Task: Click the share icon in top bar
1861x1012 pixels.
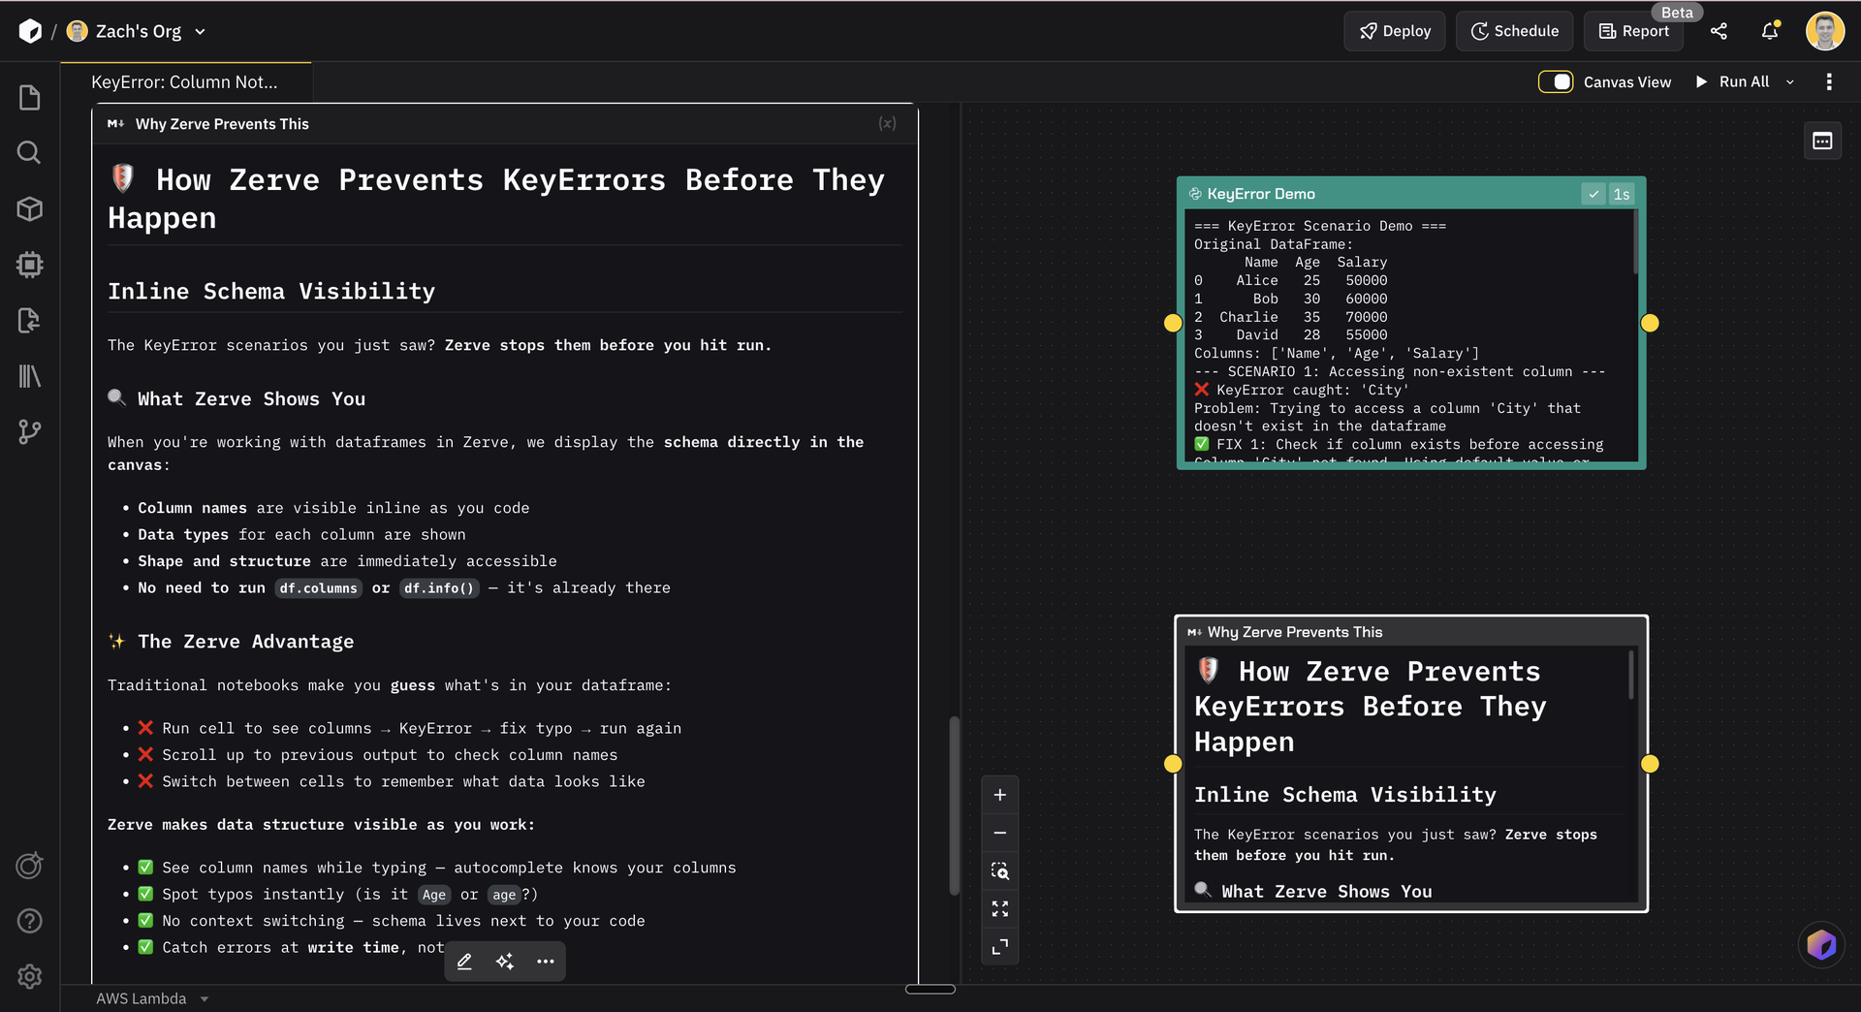Action: click(x=1719, y=31)
